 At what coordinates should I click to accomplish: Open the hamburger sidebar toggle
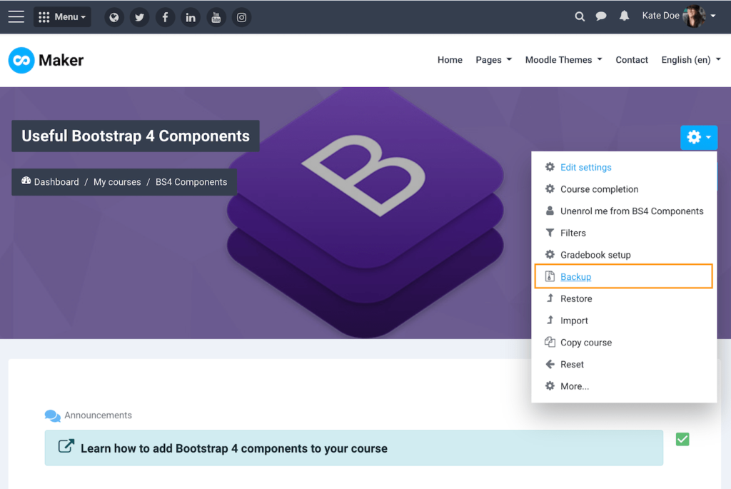point(16,17)
